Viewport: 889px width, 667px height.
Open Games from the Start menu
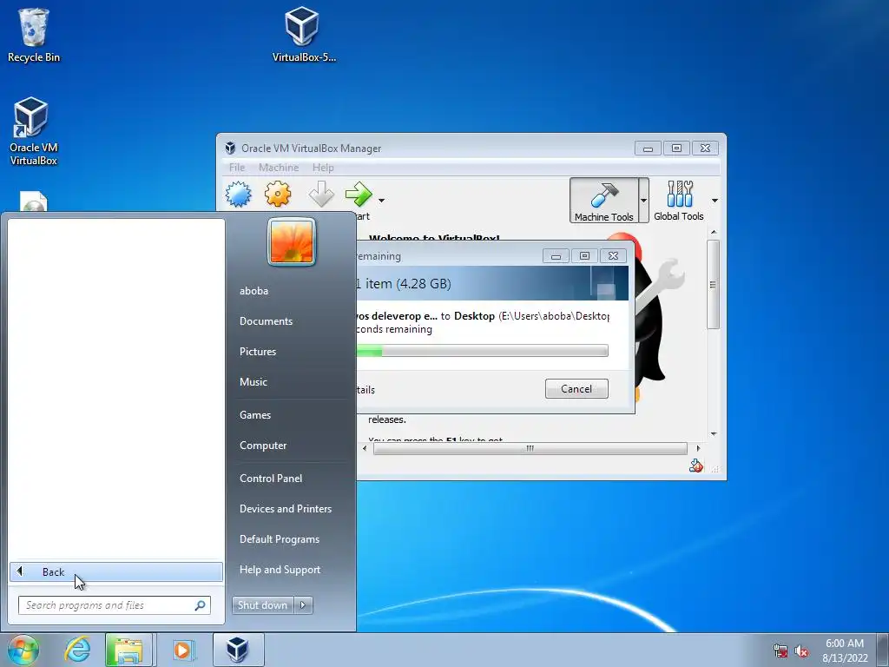pyautogui.click(x=255, y=414)
